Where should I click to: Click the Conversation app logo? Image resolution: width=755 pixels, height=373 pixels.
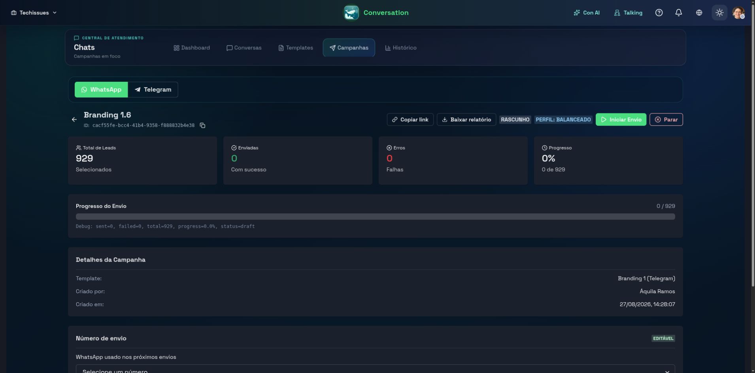pyautogui.click(x=351, y=13)
